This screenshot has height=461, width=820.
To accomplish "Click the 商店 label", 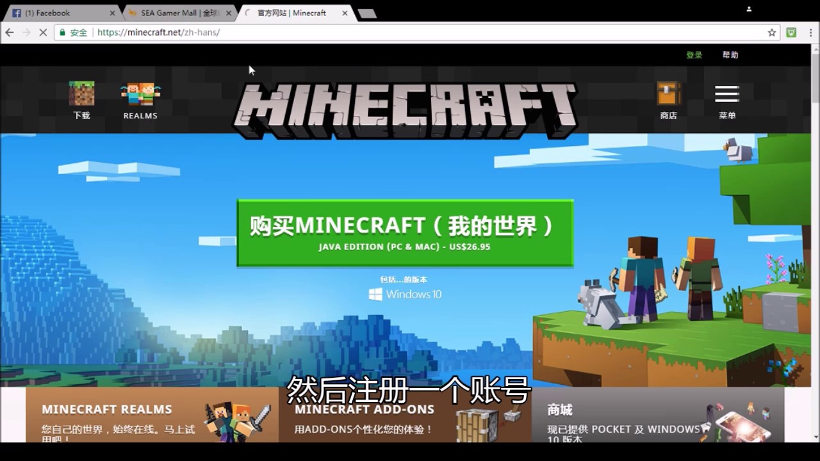I will click(x=668, y=116).
